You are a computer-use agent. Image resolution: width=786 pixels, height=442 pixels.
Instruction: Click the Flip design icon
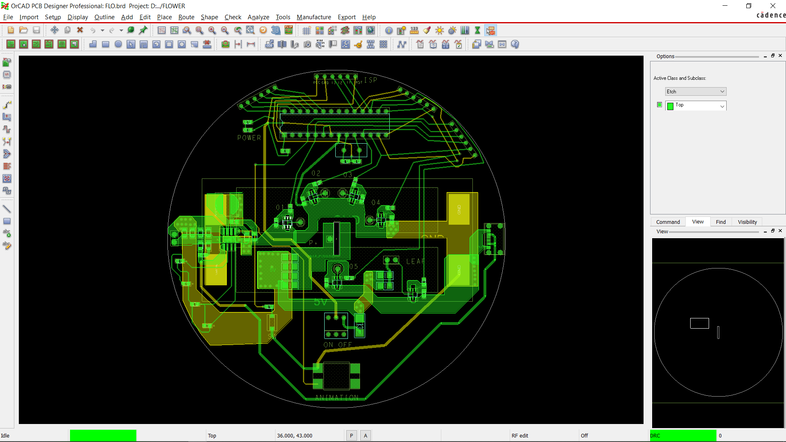pyautogui.click(x=289, y=30)
